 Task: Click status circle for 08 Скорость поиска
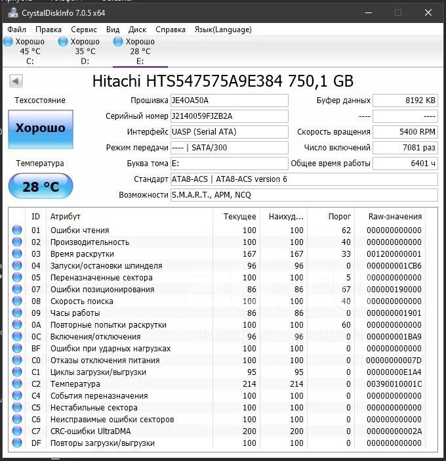pos(17,301)
